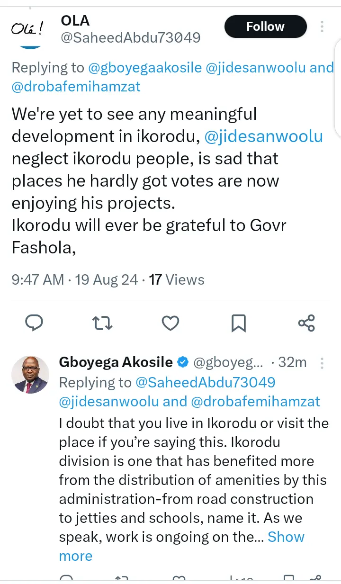Open tweet timestamp 9:47 AM 19 Aug 24

tap(75, 279)
